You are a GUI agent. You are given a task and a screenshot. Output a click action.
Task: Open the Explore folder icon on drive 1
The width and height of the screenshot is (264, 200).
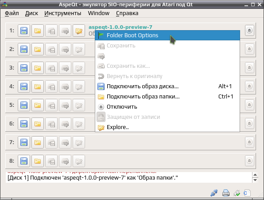coord(79,31)
